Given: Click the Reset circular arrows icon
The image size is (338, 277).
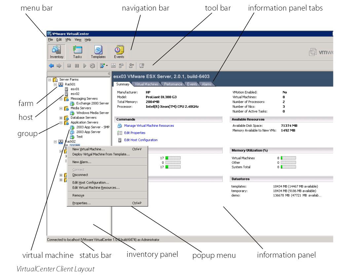Looking at the screenshot, I should point(92,66).
